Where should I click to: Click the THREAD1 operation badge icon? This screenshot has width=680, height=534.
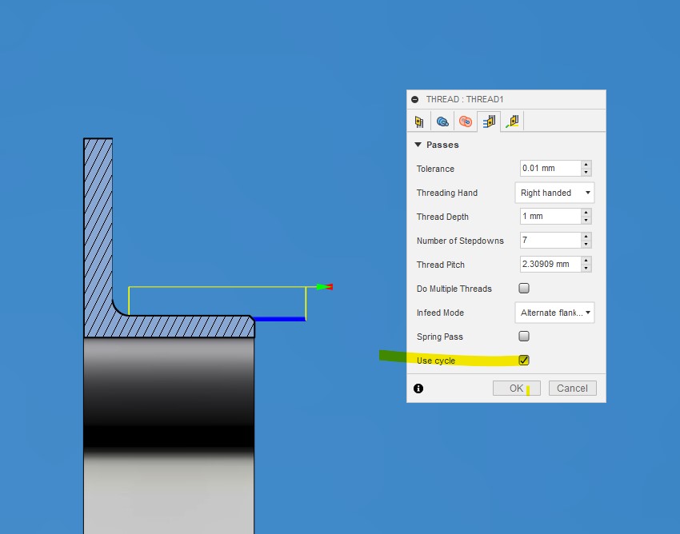[417, 99]
